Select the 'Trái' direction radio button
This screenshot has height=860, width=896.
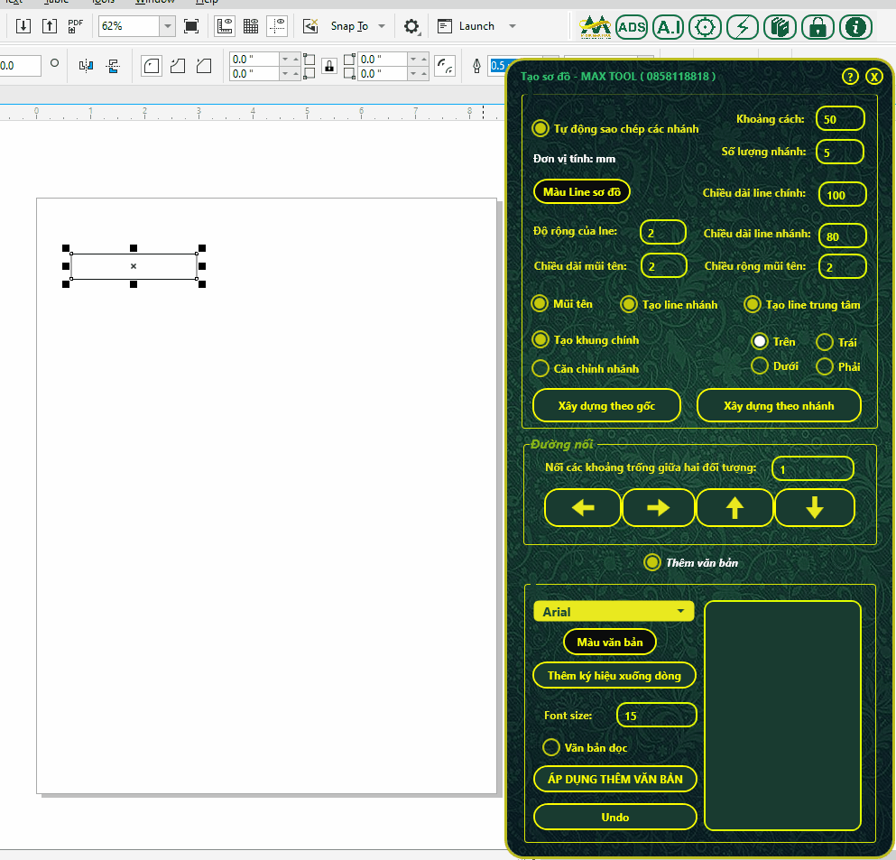point(824,342)
